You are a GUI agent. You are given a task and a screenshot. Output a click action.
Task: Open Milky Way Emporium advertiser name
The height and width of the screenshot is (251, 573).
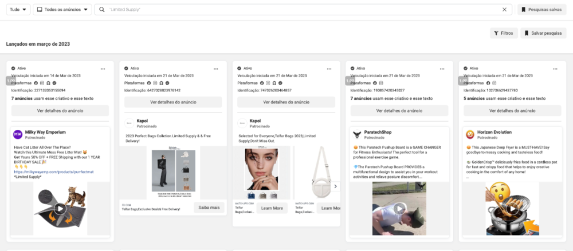coord(45,132)
